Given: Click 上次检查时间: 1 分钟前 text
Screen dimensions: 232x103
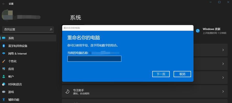Looking at the screenshot, I should pos(214,33).
